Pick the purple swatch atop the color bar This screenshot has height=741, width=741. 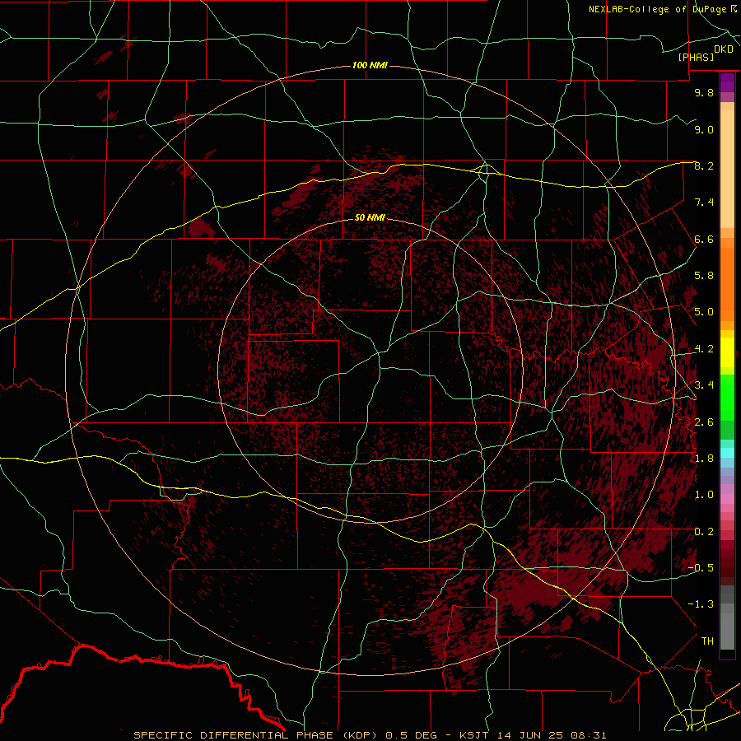727,82
